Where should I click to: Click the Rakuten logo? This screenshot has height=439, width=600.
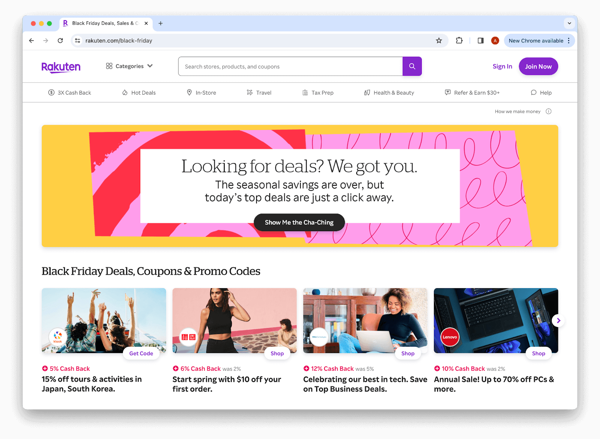tap(61, 67)
